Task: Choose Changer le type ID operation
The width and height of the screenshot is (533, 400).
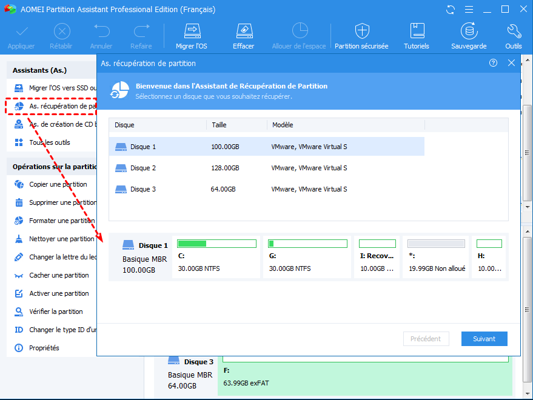Action: [55, 330]
